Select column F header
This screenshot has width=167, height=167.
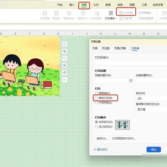[30, 33]
